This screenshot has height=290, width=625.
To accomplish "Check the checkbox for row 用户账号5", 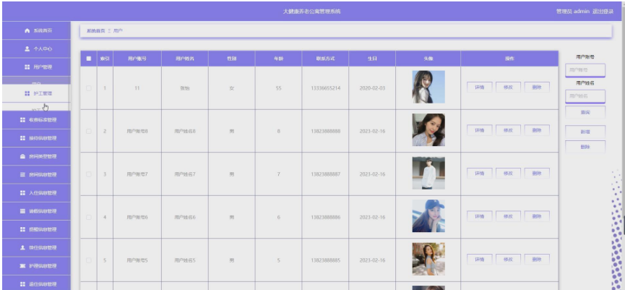I will point(88,260).
